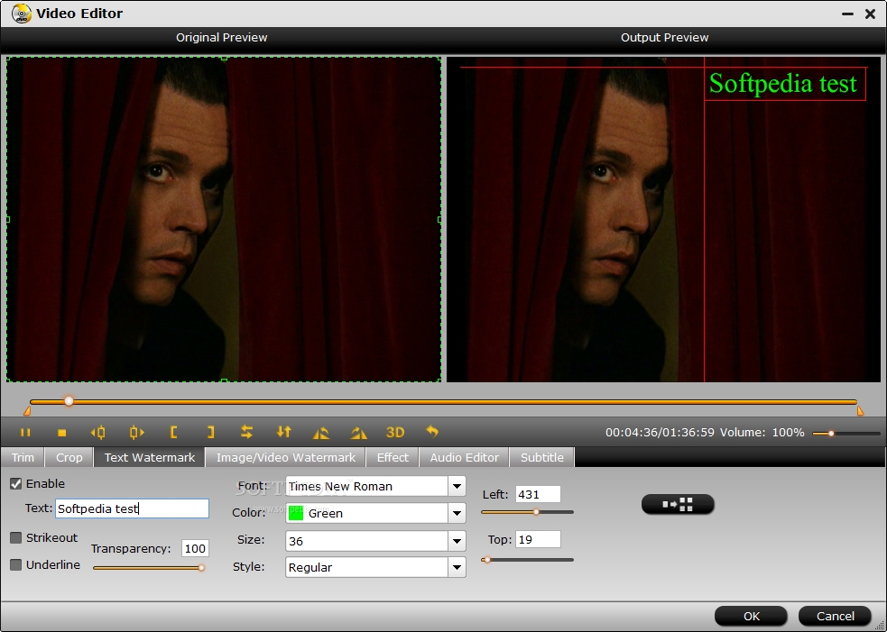
Task: Open the Subtitle tab
Action: pos(542,457)
